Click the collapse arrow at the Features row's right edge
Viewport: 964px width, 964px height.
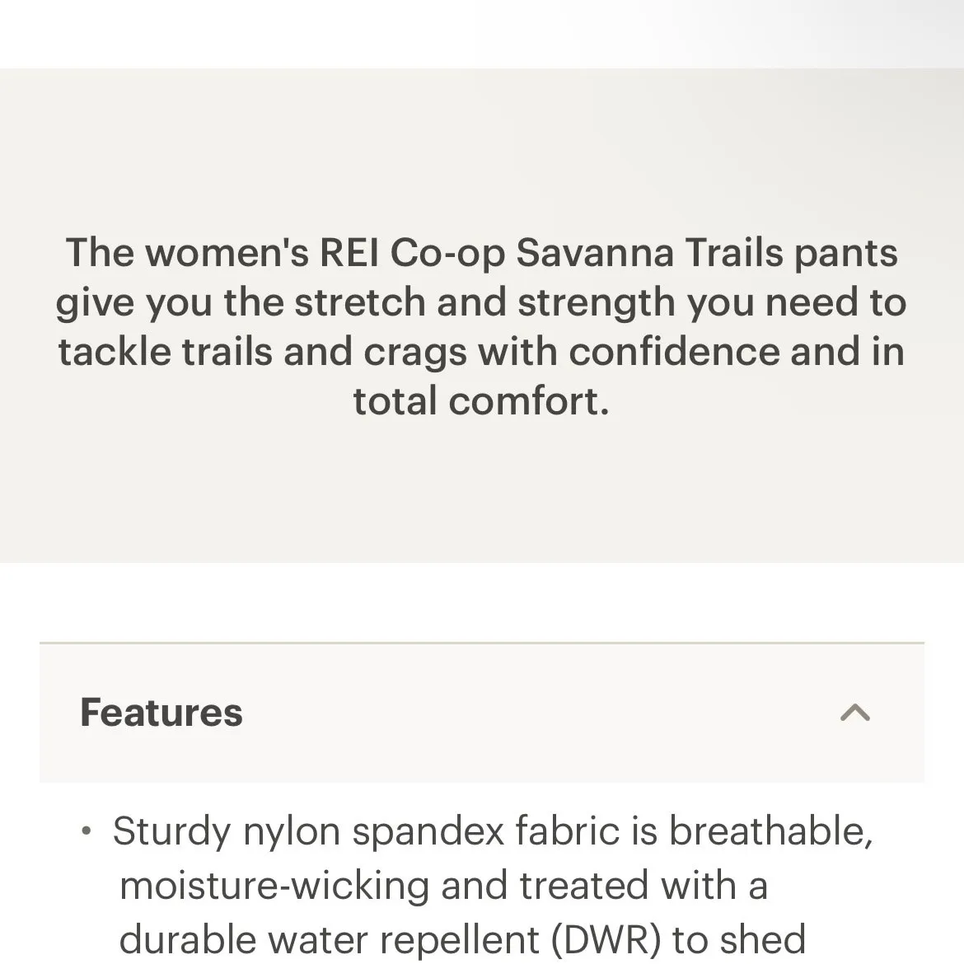tap(855, 714)
